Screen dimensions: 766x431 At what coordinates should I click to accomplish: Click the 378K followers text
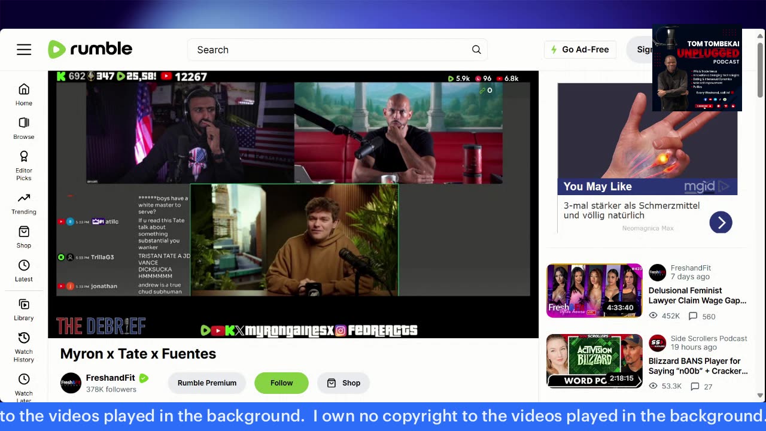coord(111,390)
